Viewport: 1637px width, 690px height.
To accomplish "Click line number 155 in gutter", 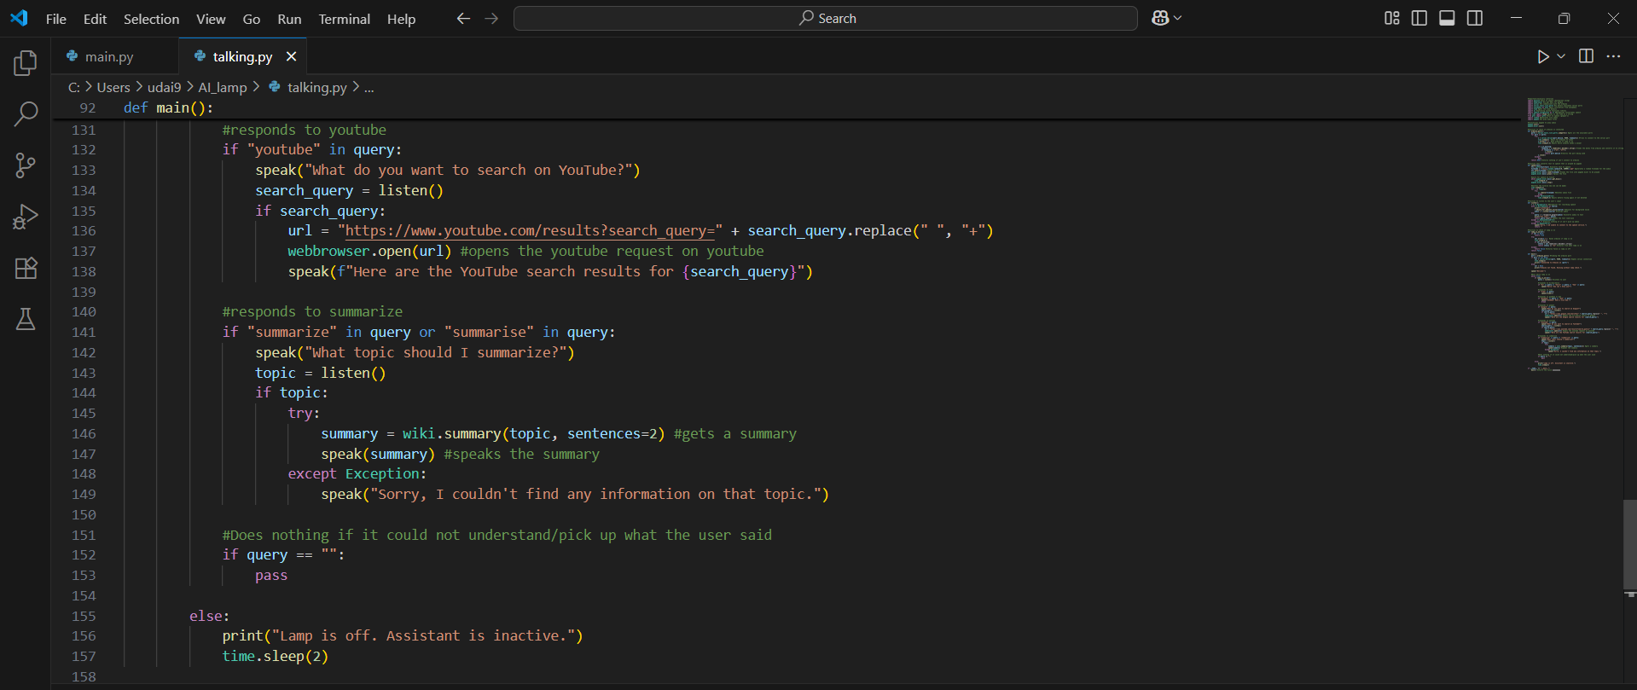I will 84,616.
